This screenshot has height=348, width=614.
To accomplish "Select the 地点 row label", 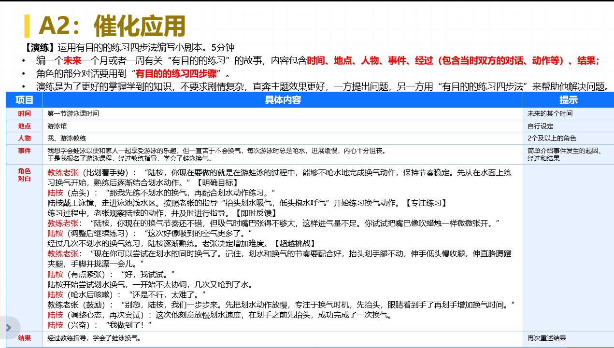I will tap(24, 126).
